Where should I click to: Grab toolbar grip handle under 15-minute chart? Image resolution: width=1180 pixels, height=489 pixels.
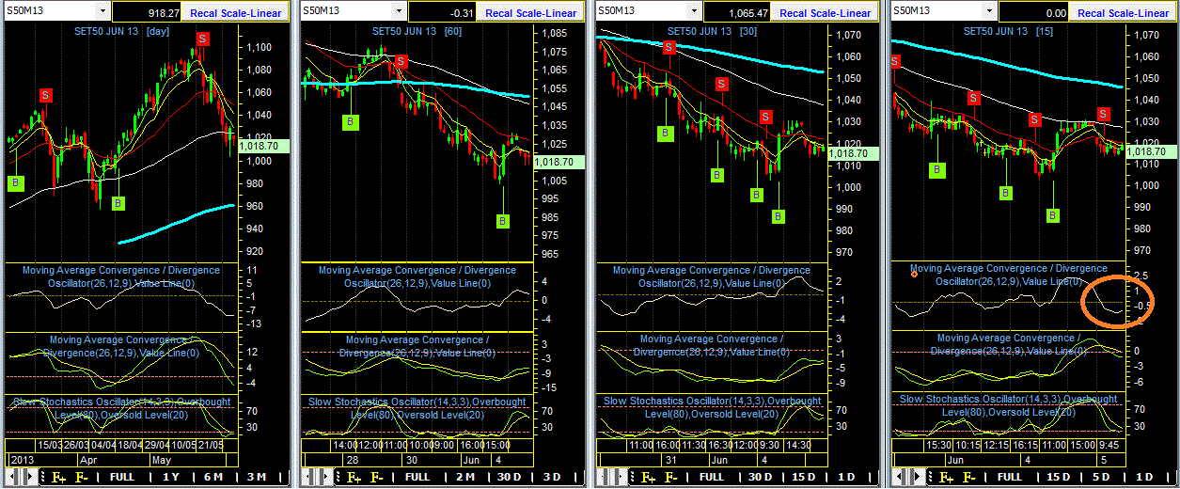click(x=930, y=477)
